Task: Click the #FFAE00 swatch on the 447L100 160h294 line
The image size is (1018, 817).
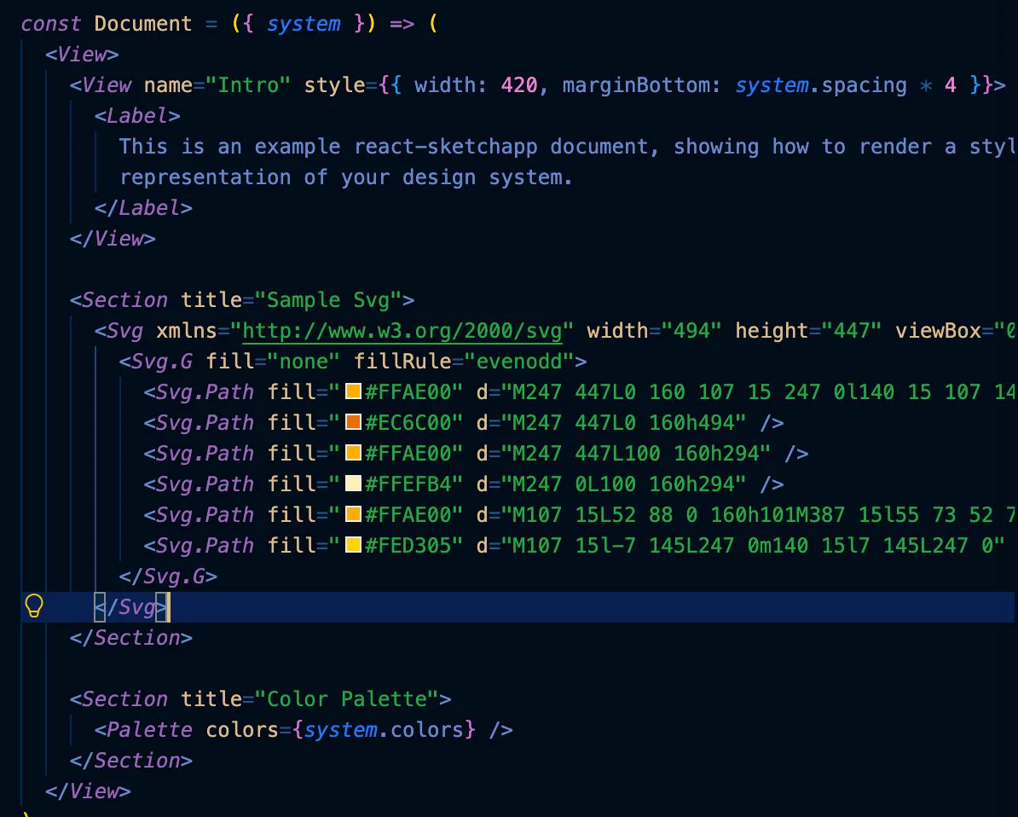Action: [353, 453]
